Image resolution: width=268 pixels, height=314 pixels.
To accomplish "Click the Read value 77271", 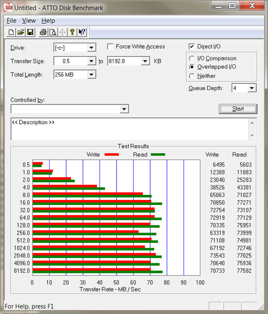I will [x=244, y=203].
